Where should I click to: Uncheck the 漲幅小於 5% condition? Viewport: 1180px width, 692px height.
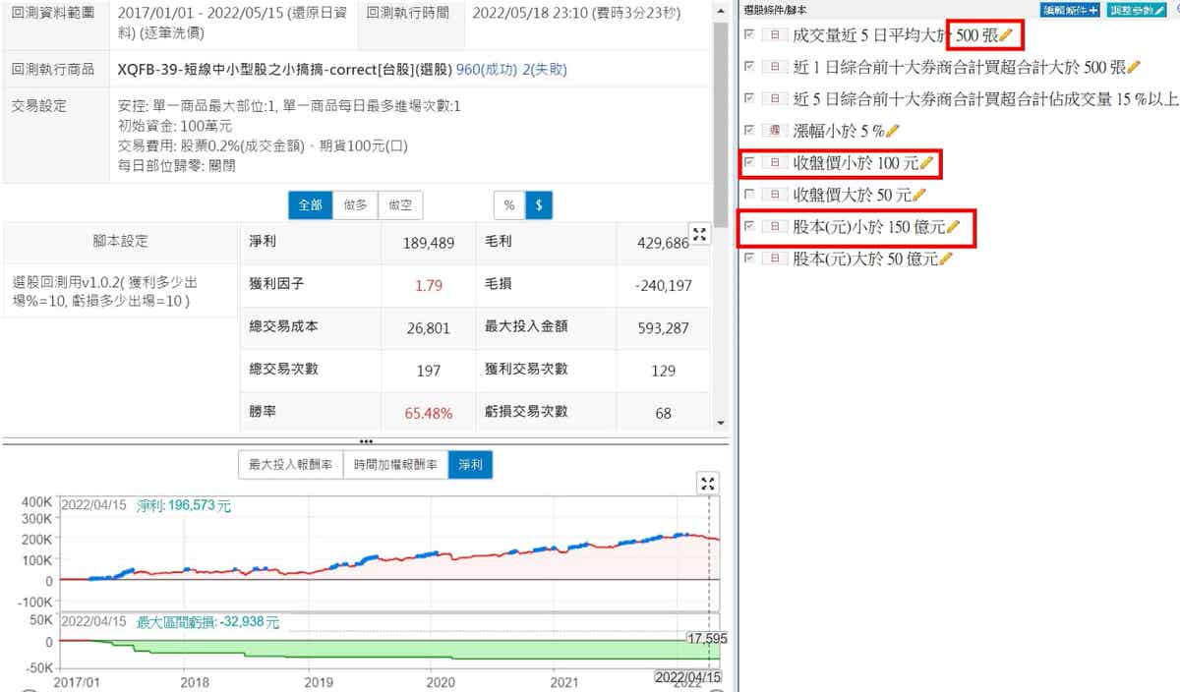pos(751,131)
